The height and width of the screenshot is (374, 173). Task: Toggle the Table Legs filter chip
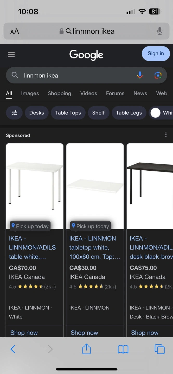pos(129,113)
